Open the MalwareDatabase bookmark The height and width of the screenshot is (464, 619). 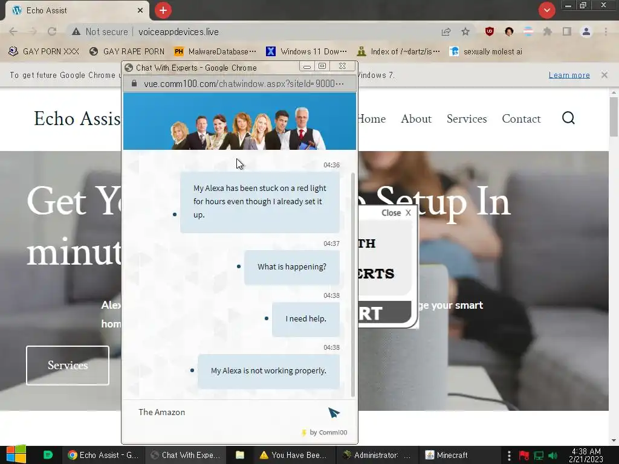pos(215,52)
